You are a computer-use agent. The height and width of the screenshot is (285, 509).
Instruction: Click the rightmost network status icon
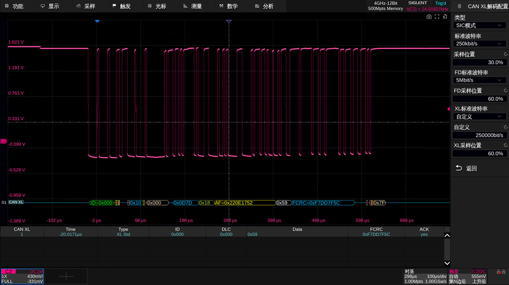pyautogui.click(x=504, y=272)
